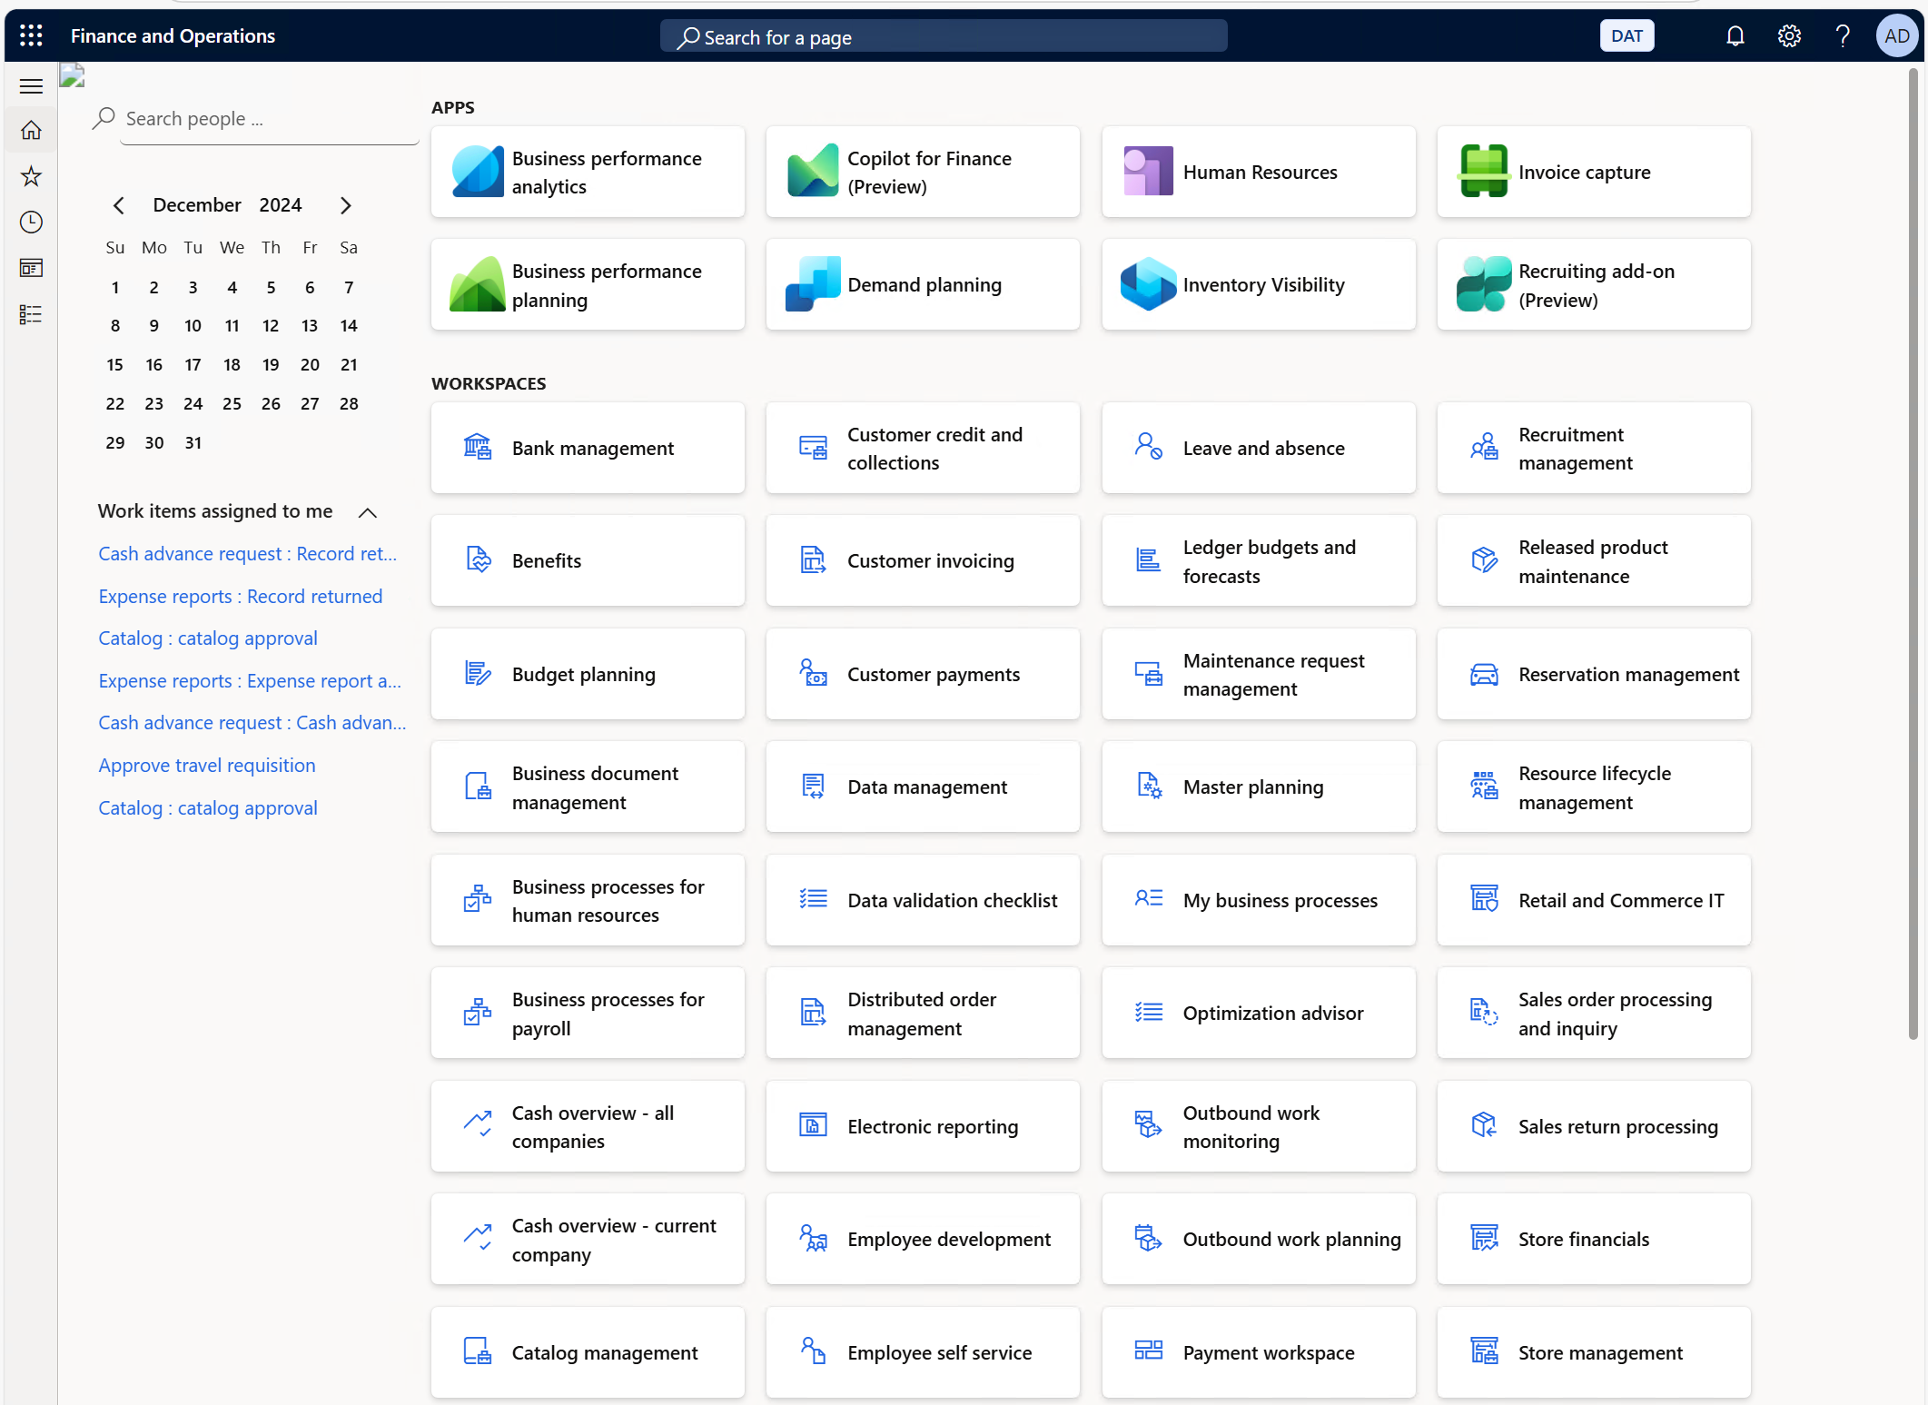Screen dimensions: 1928x1405
Task: Click the DAT company picker
Action: coord(1626,35)
